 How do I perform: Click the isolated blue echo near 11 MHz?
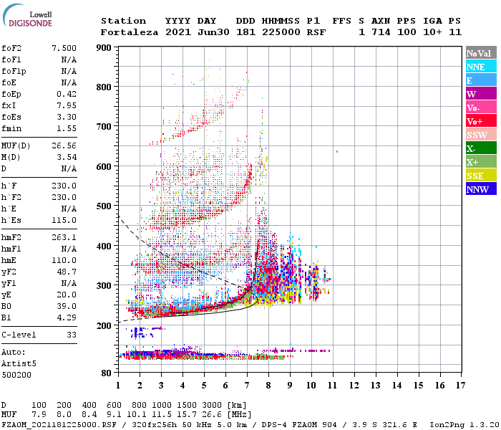click(337, 151)
